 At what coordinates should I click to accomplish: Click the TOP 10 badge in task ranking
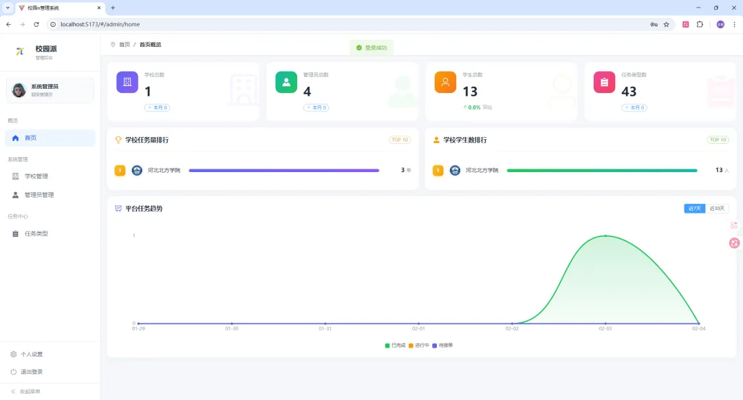(x=400, y=140)
